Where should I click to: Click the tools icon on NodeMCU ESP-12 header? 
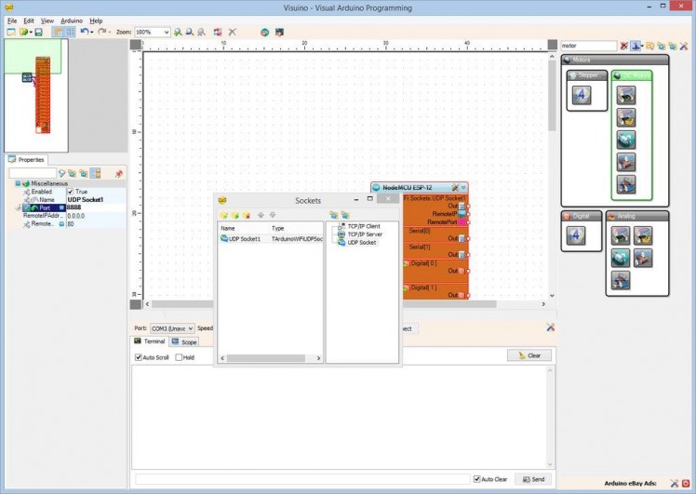pos(455,188)
